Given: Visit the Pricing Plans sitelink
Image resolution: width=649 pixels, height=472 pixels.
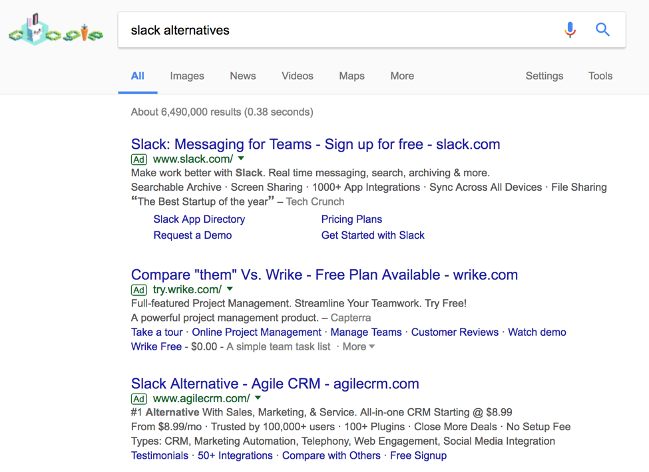Looking at the screenshot, I should tap(351, 219).
